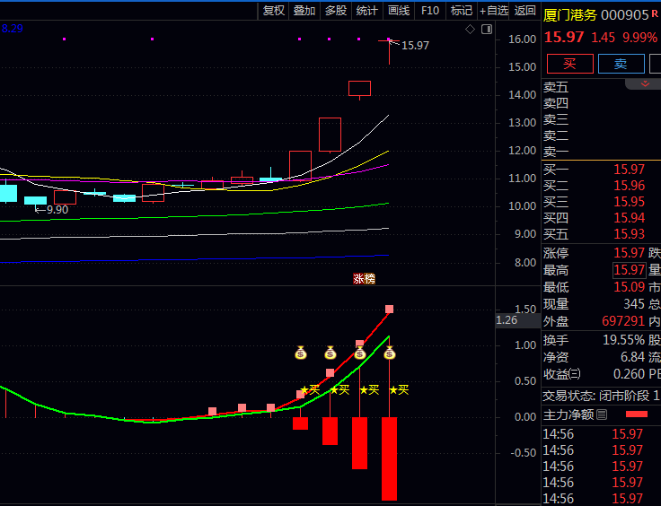Open the 统计 statistics menu

366,11
